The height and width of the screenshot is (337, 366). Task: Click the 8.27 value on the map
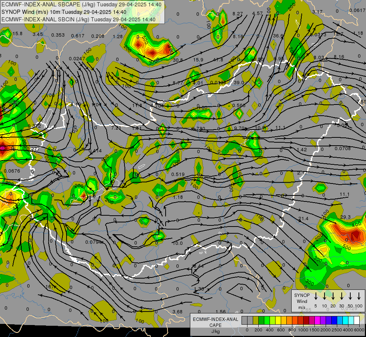238,13
